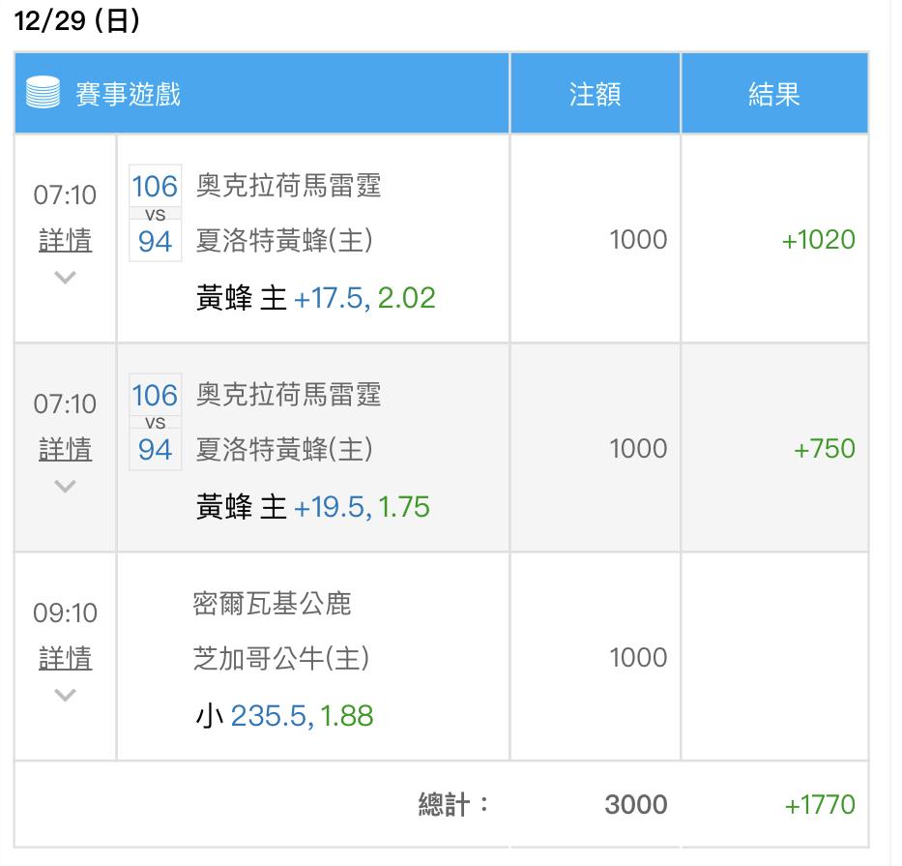Click bet line 黃蜂 主 +17.5, 2.02
The image size is (902, 866).
pyautogui.click(x=316, y=298)
